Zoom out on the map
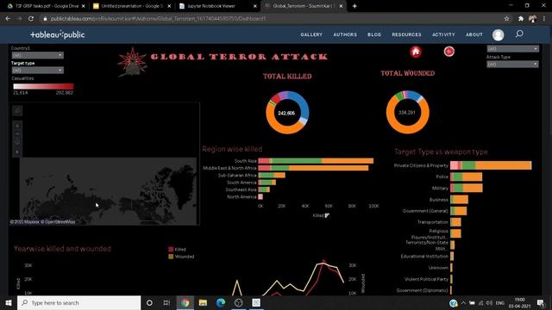This screenshot has height=310, width=552. coord(17,134)
